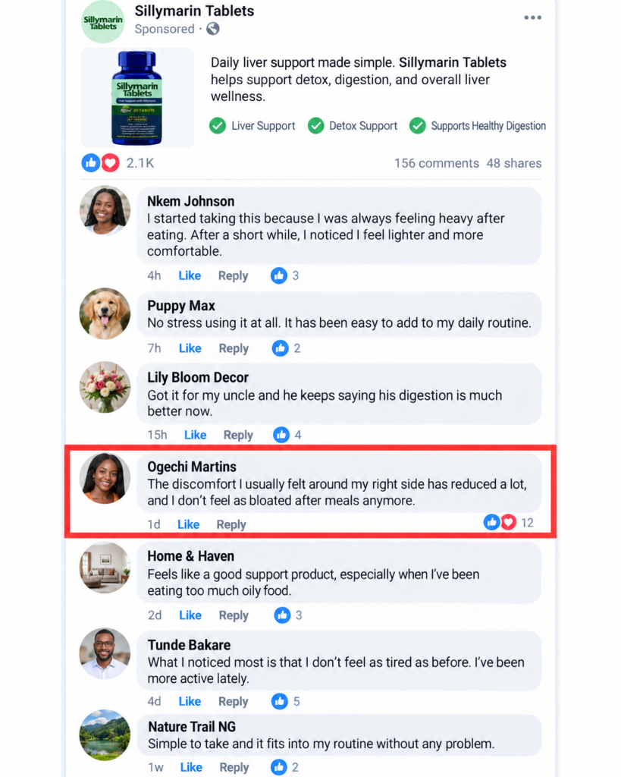The height and width of the screenshot is (777, 621).
Task: Click the globe public audience icon
Action: click(213, 30)
